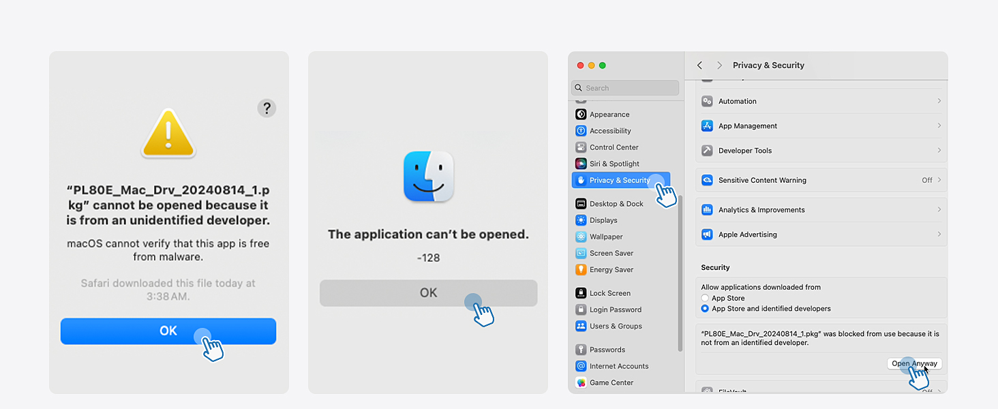The image size is (998, 409).
Task: Click the Displays sidebar icon
Action: (581, 220)
